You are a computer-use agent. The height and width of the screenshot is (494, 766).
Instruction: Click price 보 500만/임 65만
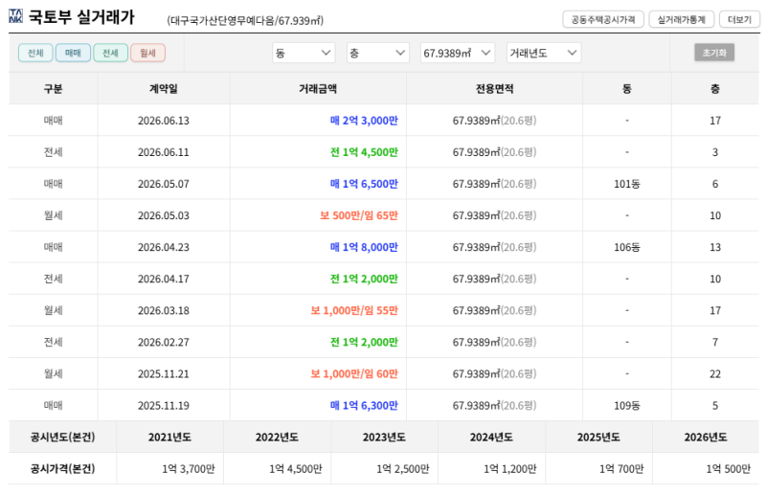click(359, 215)
